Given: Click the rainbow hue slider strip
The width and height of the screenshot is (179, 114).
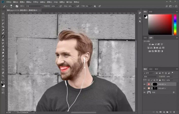Looking at the screenshot, I should [175, 25].
